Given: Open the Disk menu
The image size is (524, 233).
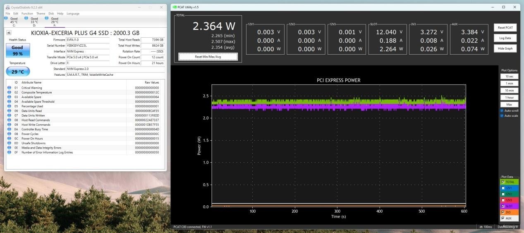Looking at the screenshot, I should 51,14.
